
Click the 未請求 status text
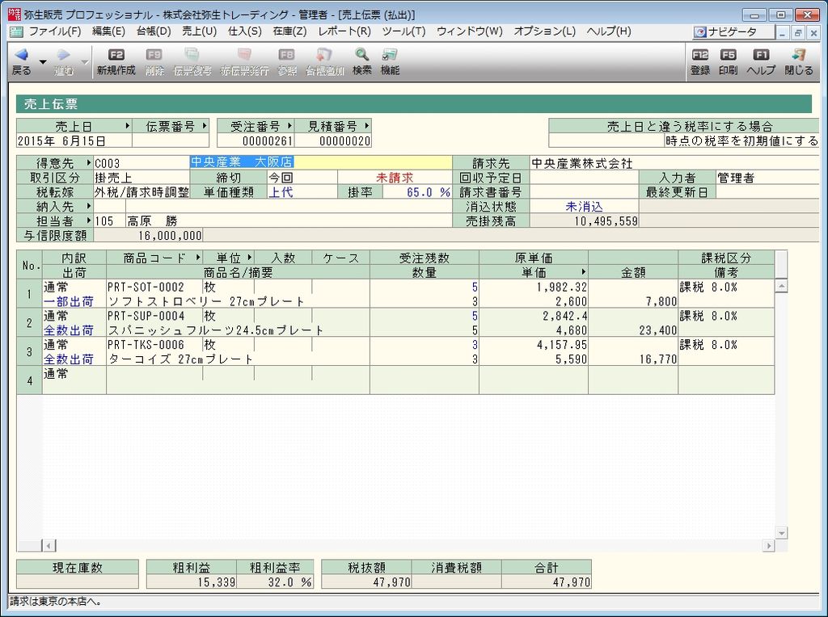[395, 178]
